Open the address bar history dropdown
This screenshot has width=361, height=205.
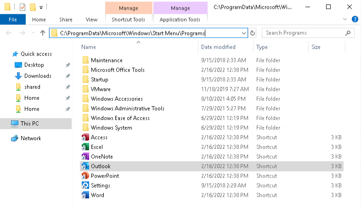244,33
